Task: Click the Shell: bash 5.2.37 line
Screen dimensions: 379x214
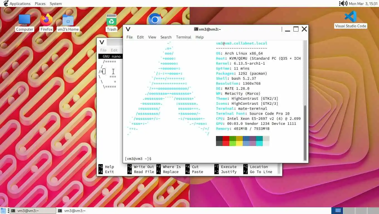Action: tap(236, 78)
